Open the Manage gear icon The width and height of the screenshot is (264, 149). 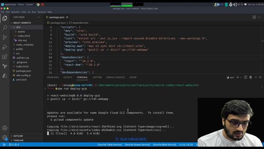5,137
